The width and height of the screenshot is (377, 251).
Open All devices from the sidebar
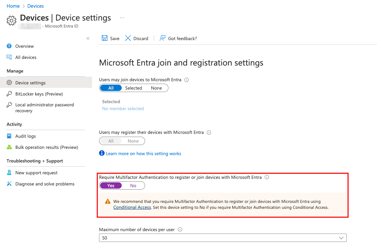[x=25, y=57]
